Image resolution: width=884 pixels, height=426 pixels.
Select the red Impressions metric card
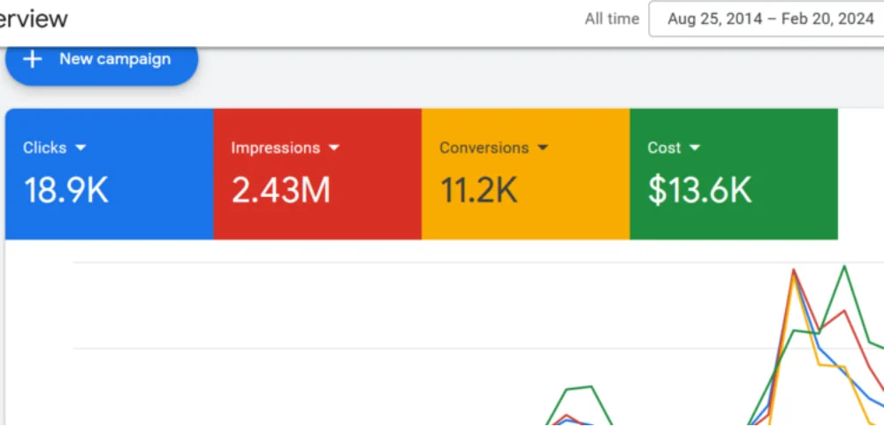(x=317, y=174)
